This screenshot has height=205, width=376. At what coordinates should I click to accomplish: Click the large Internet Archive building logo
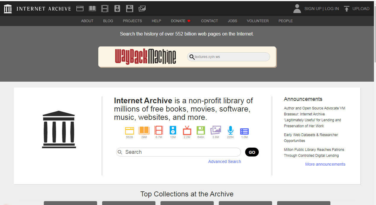(59, 129)
